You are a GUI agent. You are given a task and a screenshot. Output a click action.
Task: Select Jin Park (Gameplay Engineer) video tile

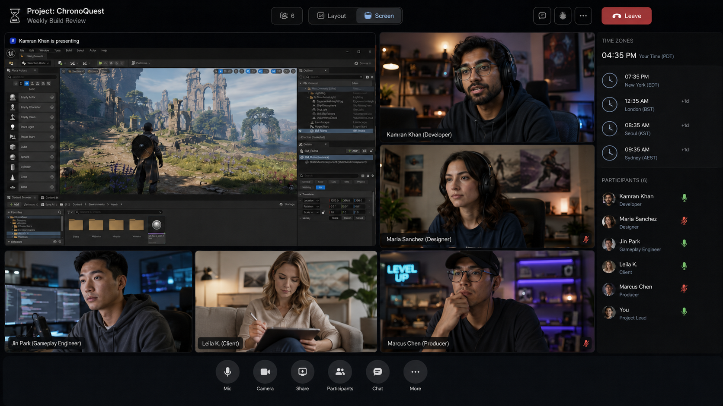(x=99, y=302)
